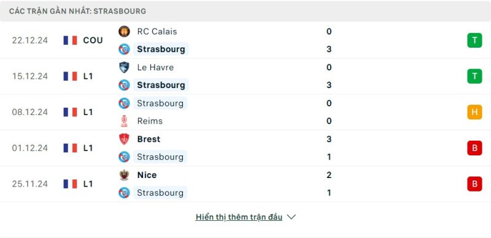
Task: Click the RC Calais club crest
Action: [124, 32]
